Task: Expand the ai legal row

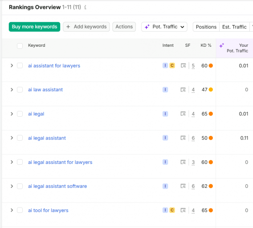Action: tap(12, 114)
